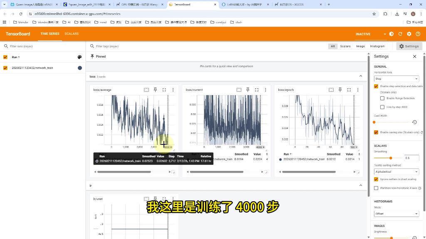The width and height of the screenshot is (426, 239).
Task: Expand loss/current card to full screen
Action: click(257, 90)
